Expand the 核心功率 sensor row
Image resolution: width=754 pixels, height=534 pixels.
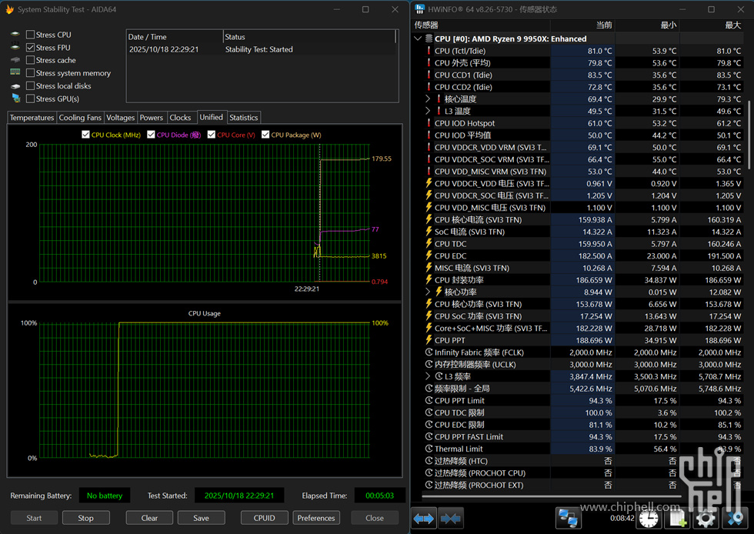click(x=428, y=292)
